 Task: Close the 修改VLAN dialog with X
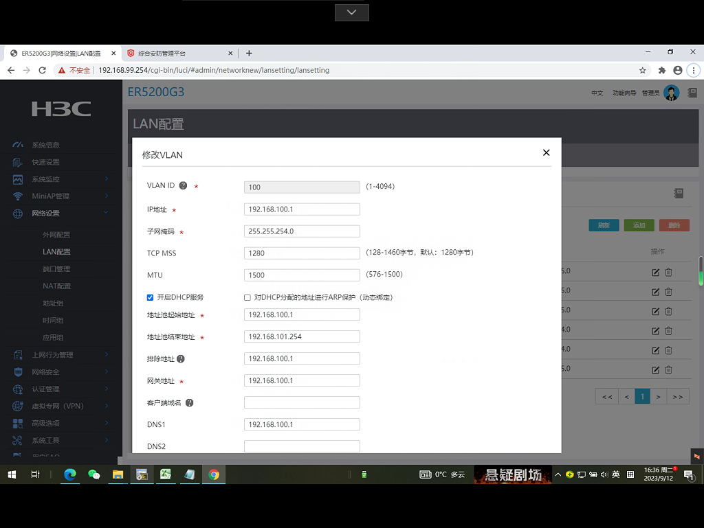click(546, 153)
